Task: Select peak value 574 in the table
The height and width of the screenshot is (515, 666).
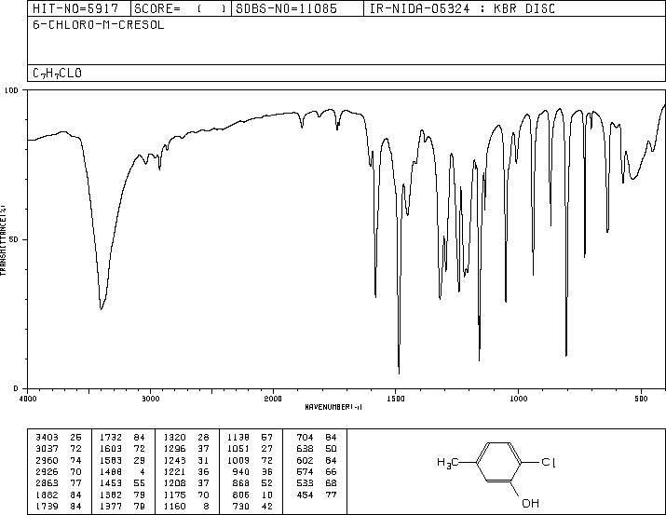Action: [x=305, y=471]
